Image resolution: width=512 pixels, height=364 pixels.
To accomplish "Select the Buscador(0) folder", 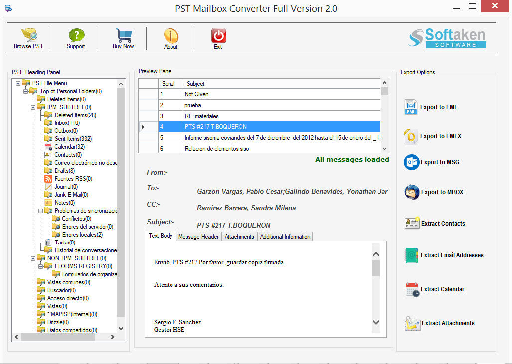I will tap(61, 290).
